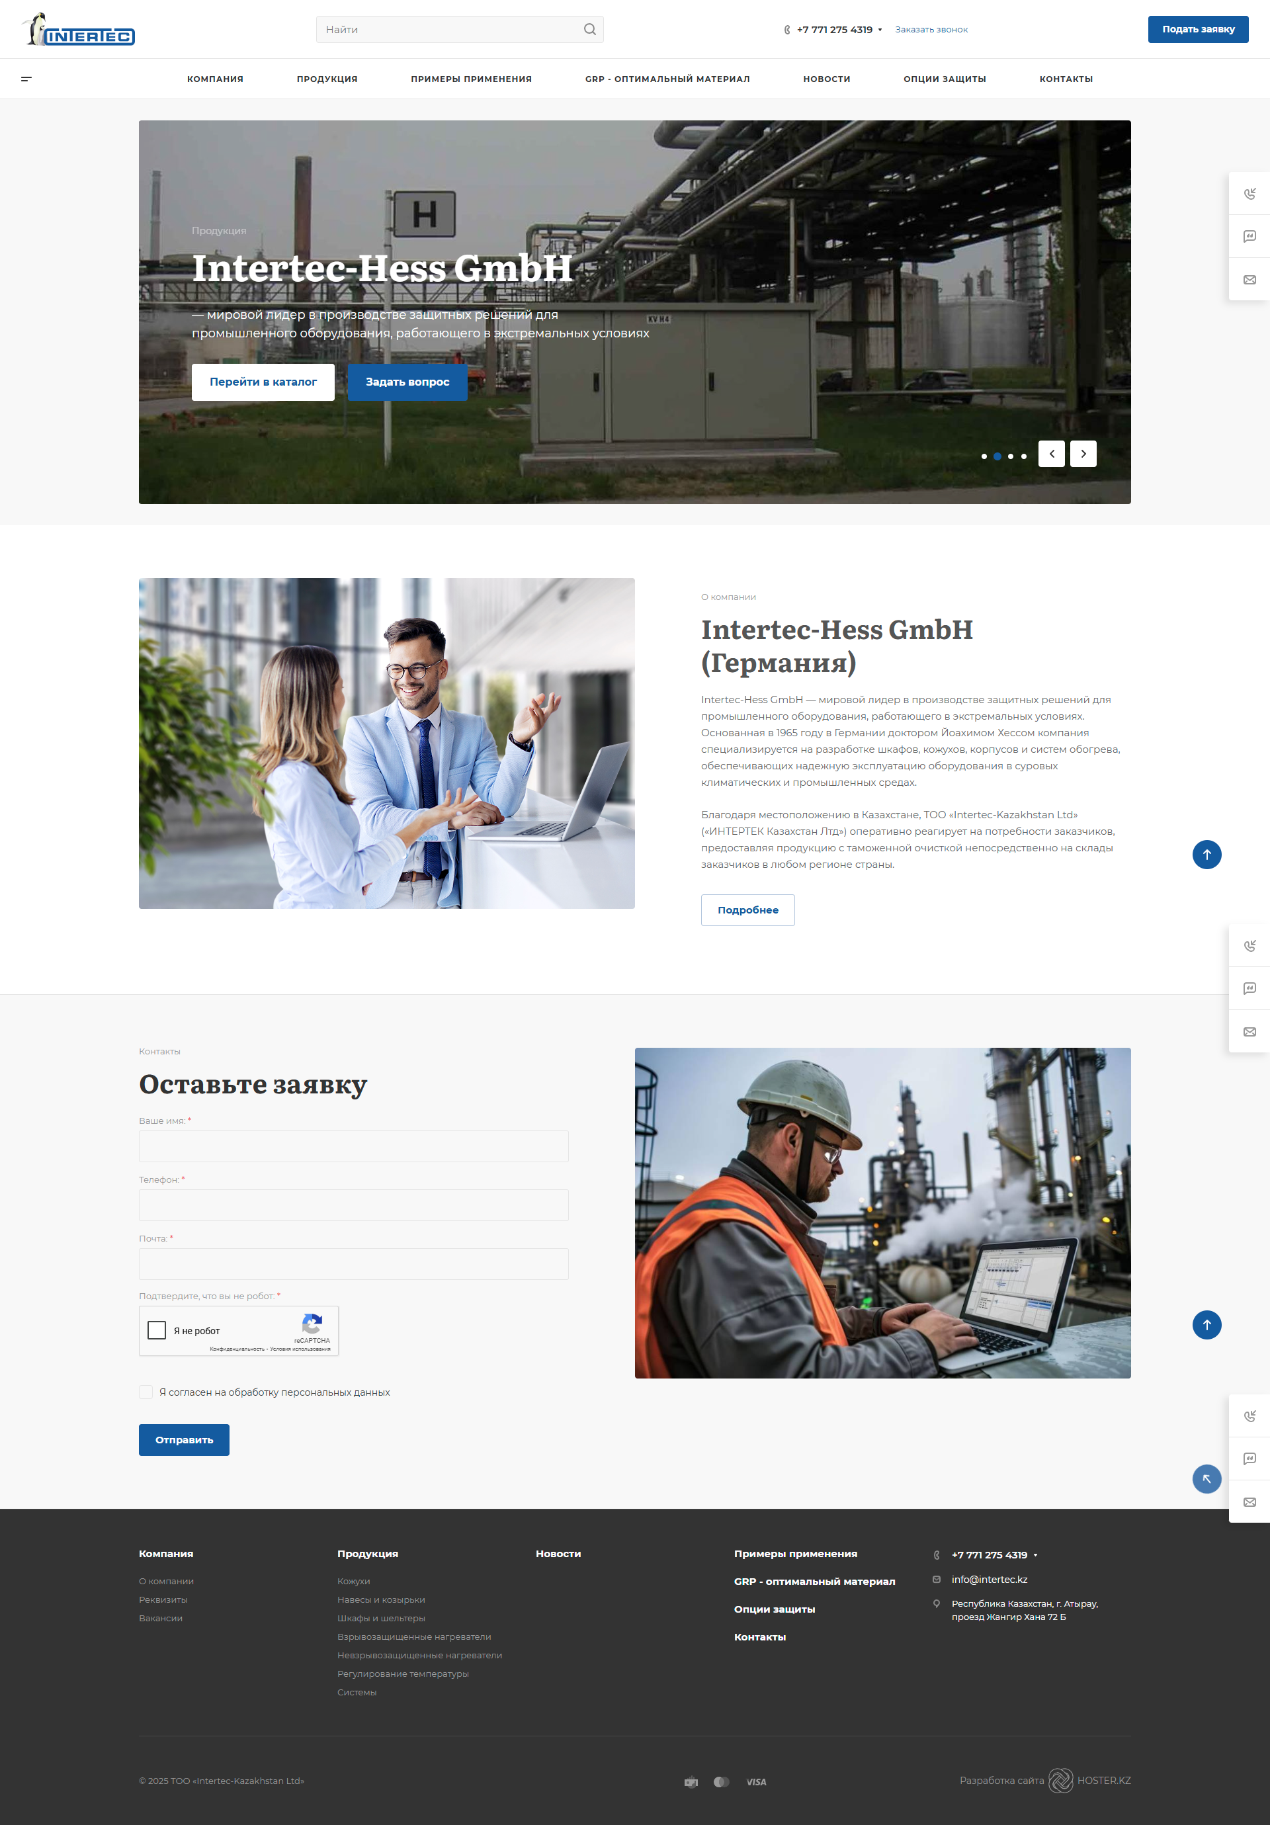The height and width of the screenshot is (1825, 1270).
Task: Open the Продукция top menu
Action: coord(327,79)
